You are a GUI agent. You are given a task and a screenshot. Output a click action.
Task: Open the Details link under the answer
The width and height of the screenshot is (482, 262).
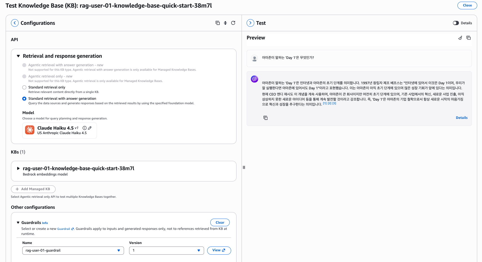462,118
